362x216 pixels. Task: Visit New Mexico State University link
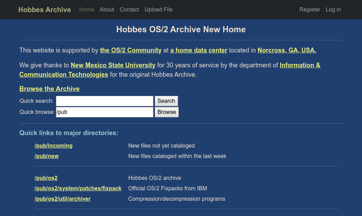[x=113, y=65]
